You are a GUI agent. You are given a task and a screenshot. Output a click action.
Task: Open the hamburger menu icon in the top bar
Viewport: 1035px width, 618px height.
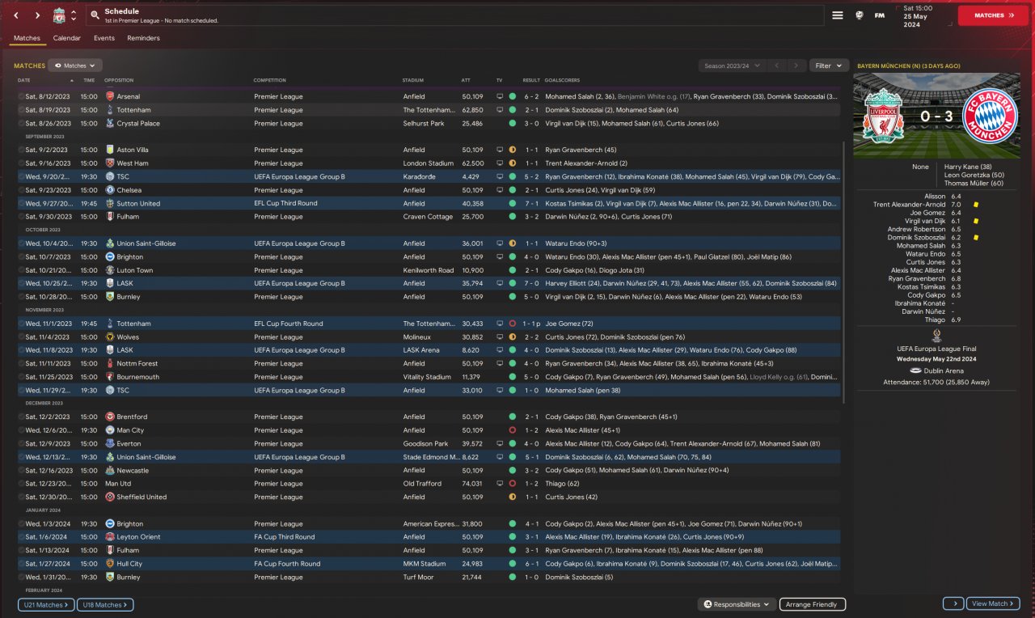[x=838, y=15]
